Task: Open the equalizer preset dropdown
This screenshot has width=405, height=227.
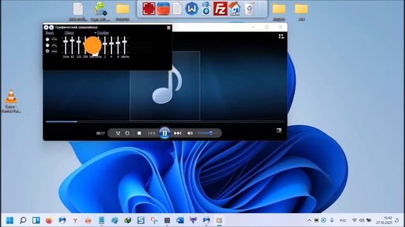Action: coord(101,33)
